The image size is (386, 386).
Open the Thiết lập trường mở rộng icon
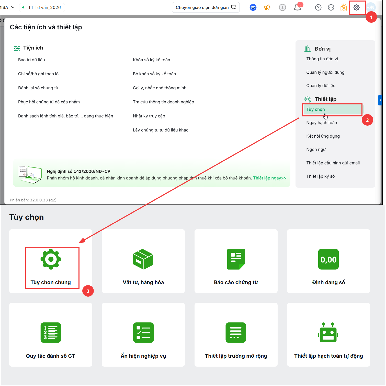236,333
